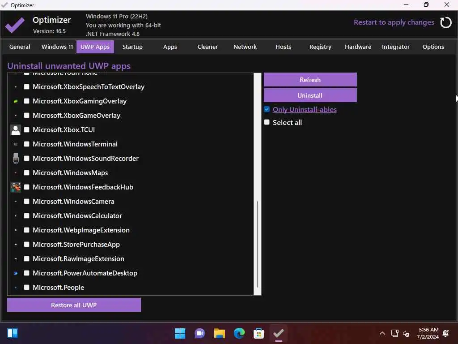Select Microsoft.WindowsCamera checkbox
458x344 pixels.
[x=26, y=202]
